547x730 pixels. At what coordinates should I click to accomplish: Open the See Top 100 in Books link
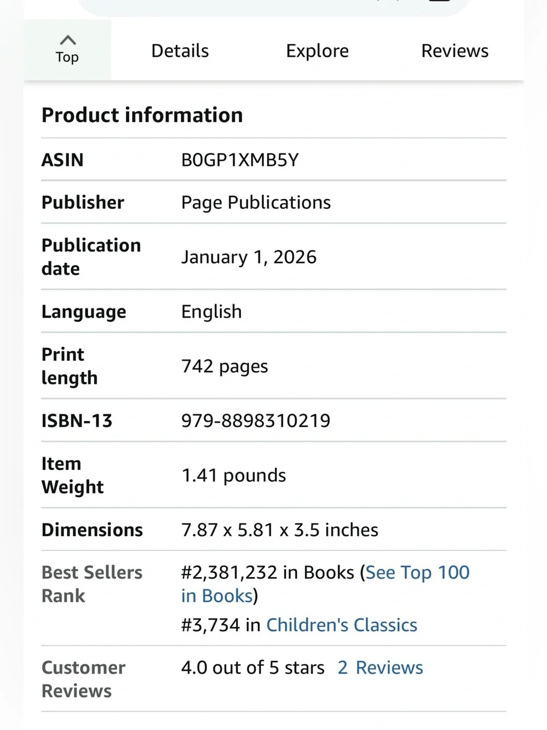point(325,584)
